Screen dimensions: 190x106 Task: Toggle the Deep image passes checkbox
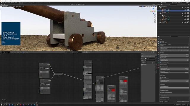point(161,79)
